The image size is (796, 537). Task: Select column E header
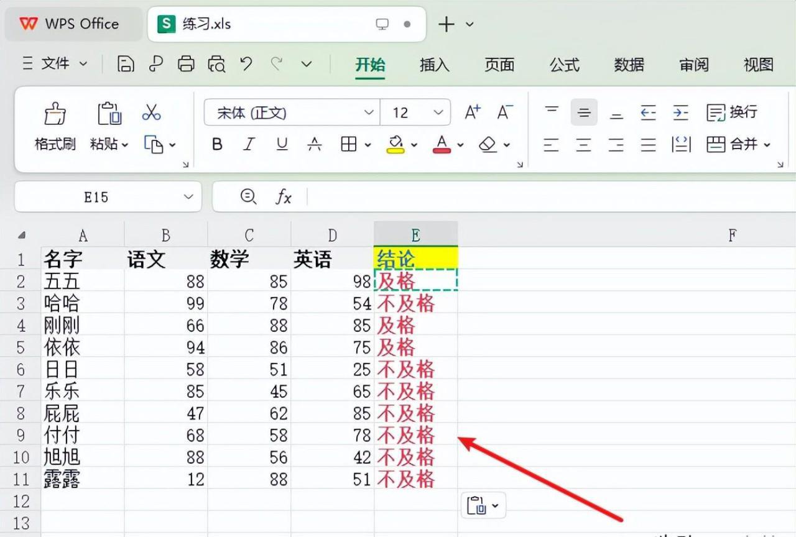tap(416, 234)
